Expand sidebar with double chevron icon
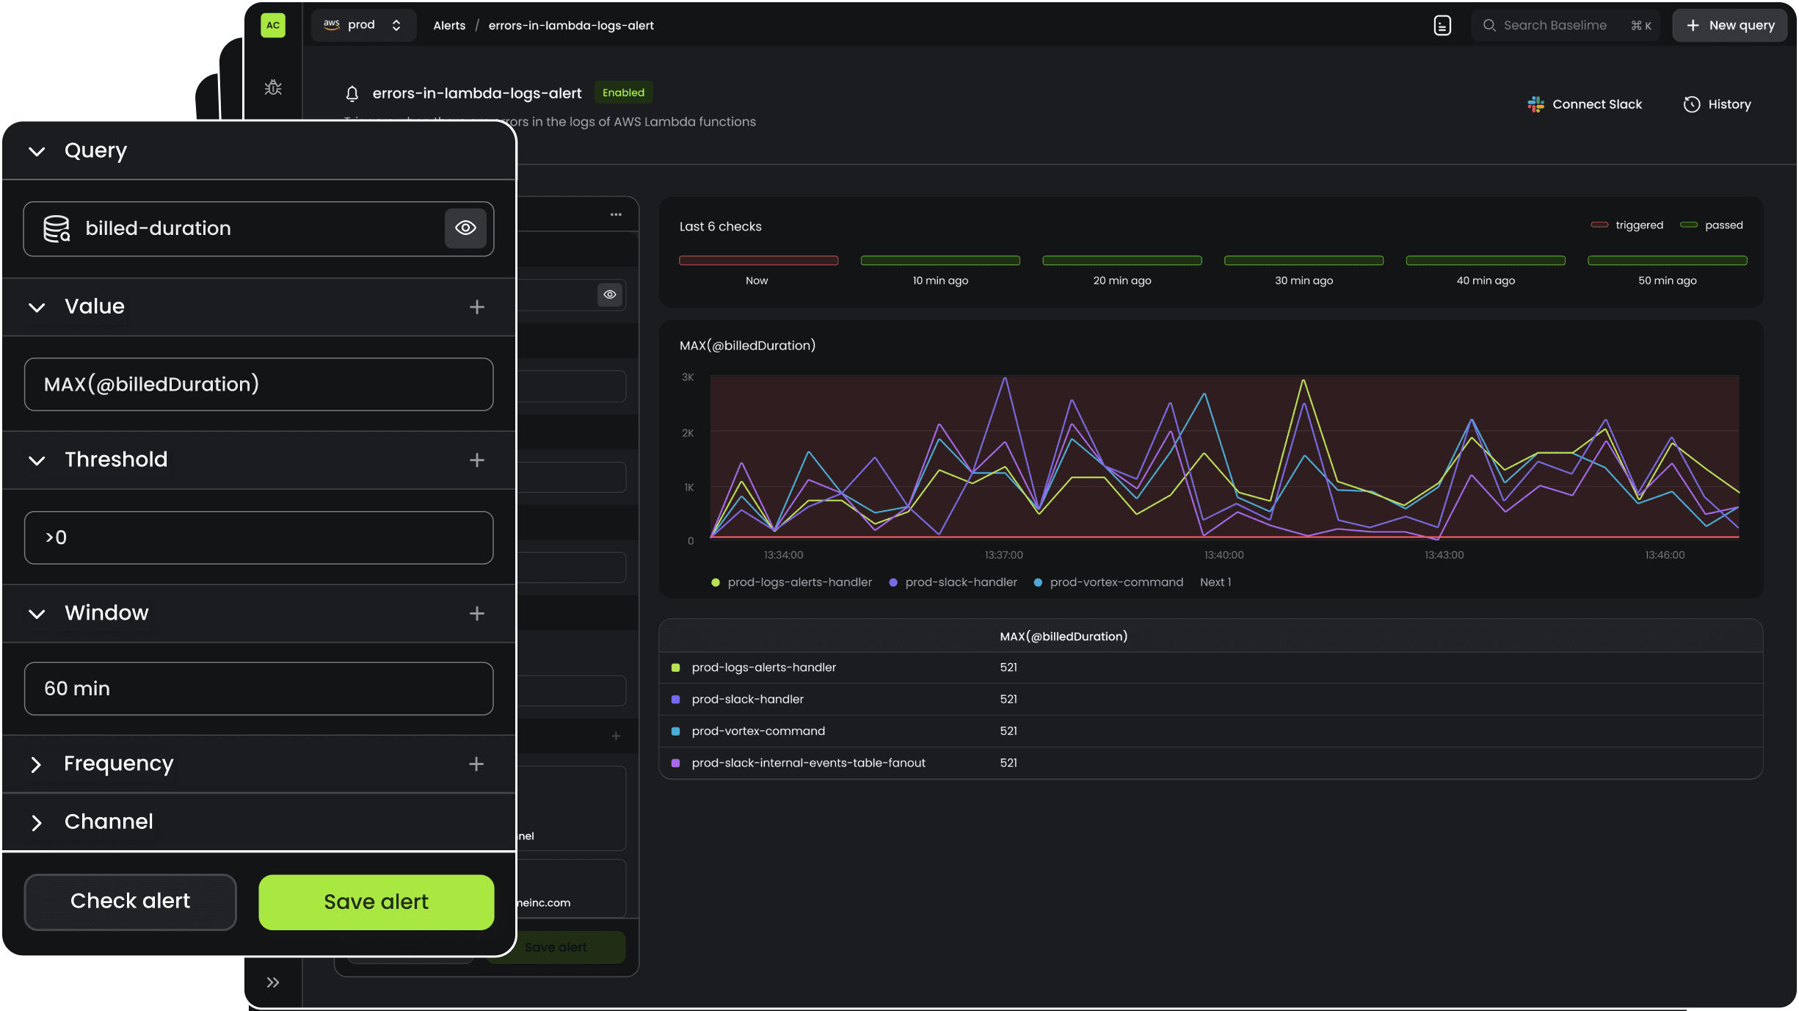 point(273,982)
